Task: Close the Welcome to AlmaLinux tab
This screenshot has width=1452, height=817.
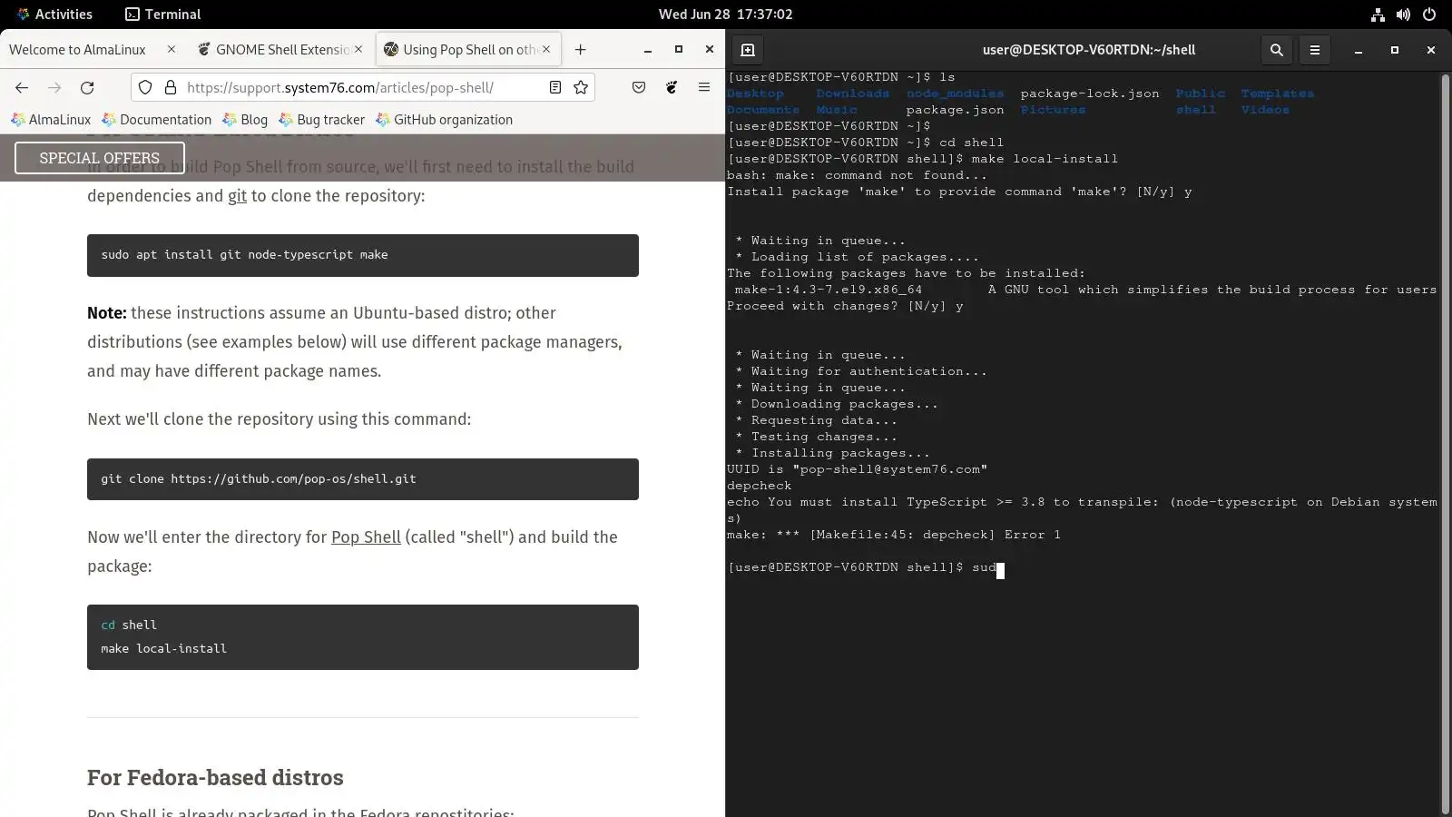Action: (x=171, y=49)
